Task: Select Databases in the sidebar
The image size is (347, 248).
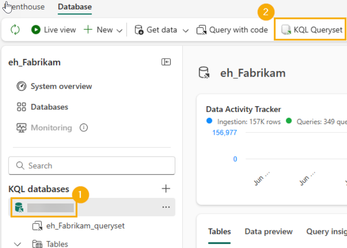Action: 49,107
